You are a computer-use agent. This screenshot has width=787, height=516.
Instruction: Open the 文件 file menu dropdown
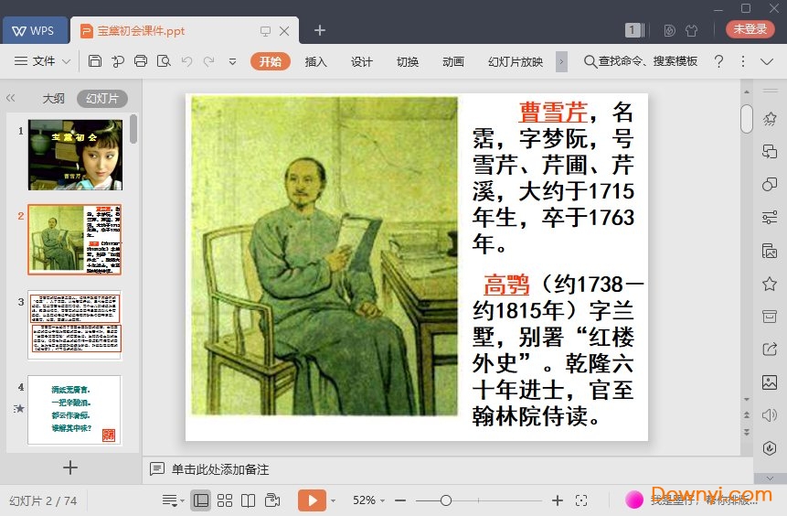click(x=43, y=61)
